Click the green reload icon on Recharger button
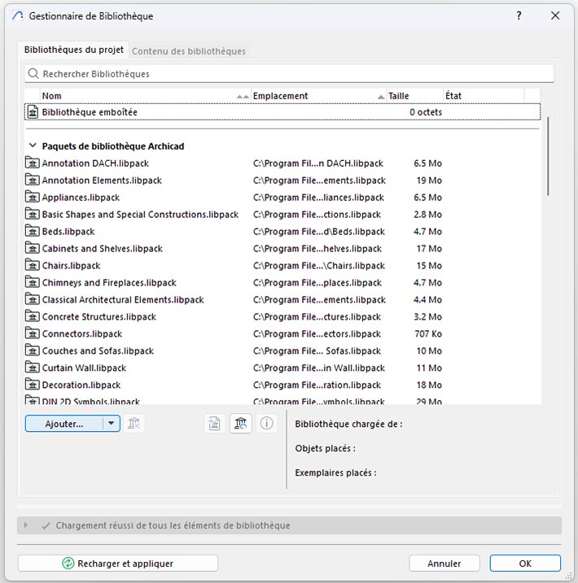578x583 pixels. point(68,563)
